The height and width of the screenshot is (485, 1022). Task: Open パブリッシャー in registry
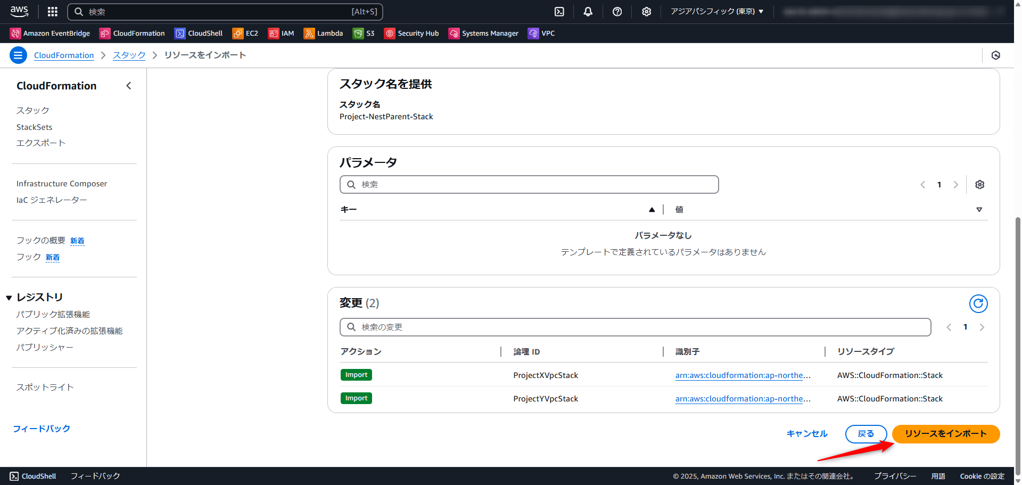click(45, 347)
